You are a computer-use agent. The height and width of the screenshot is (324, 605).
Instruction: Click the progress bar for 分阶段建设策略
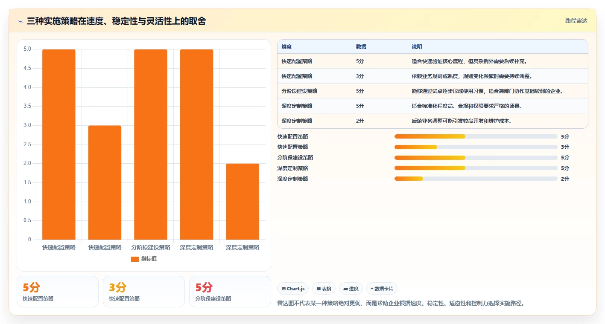click(x=476, y=158)
